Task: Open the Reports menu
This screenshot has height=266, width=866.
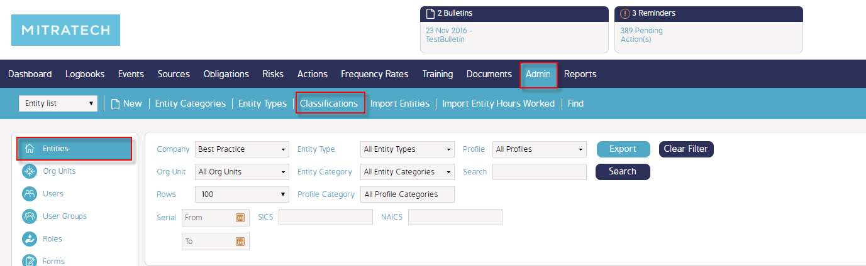Action: tap(580, 74)
